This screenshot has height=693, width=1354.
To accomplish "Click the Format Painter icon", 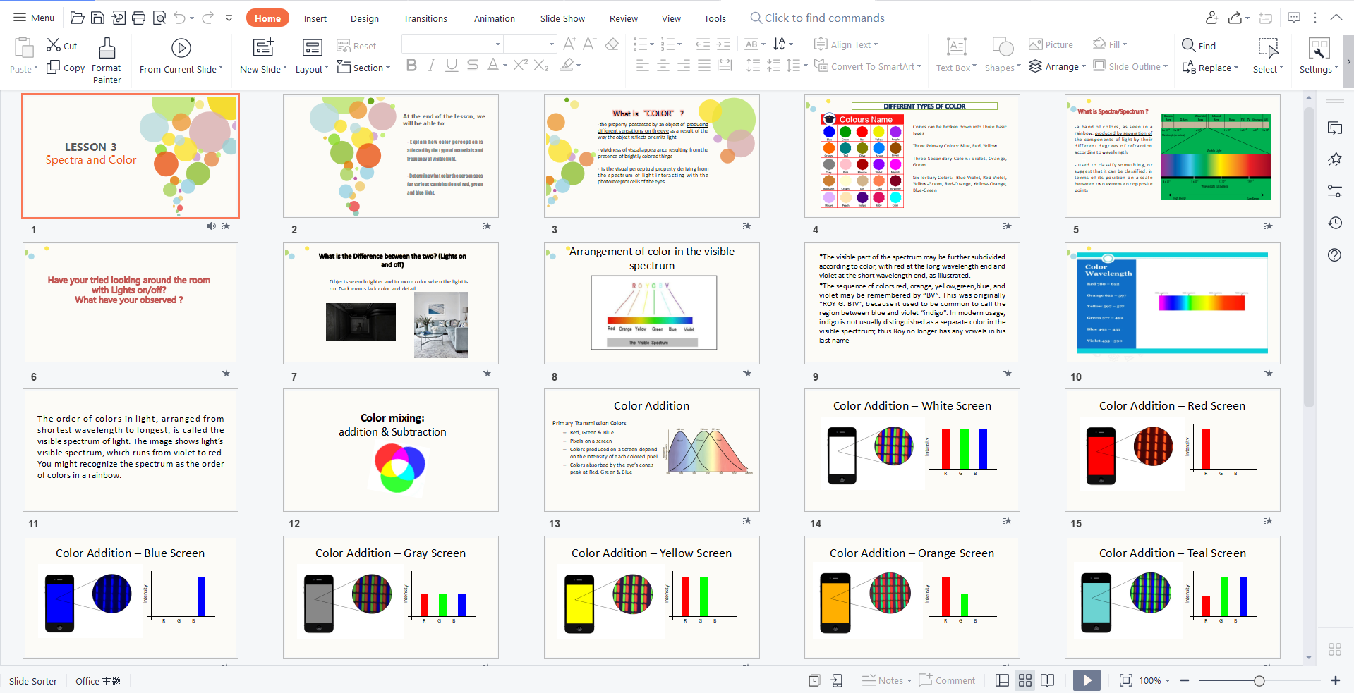I will (107, 49).
